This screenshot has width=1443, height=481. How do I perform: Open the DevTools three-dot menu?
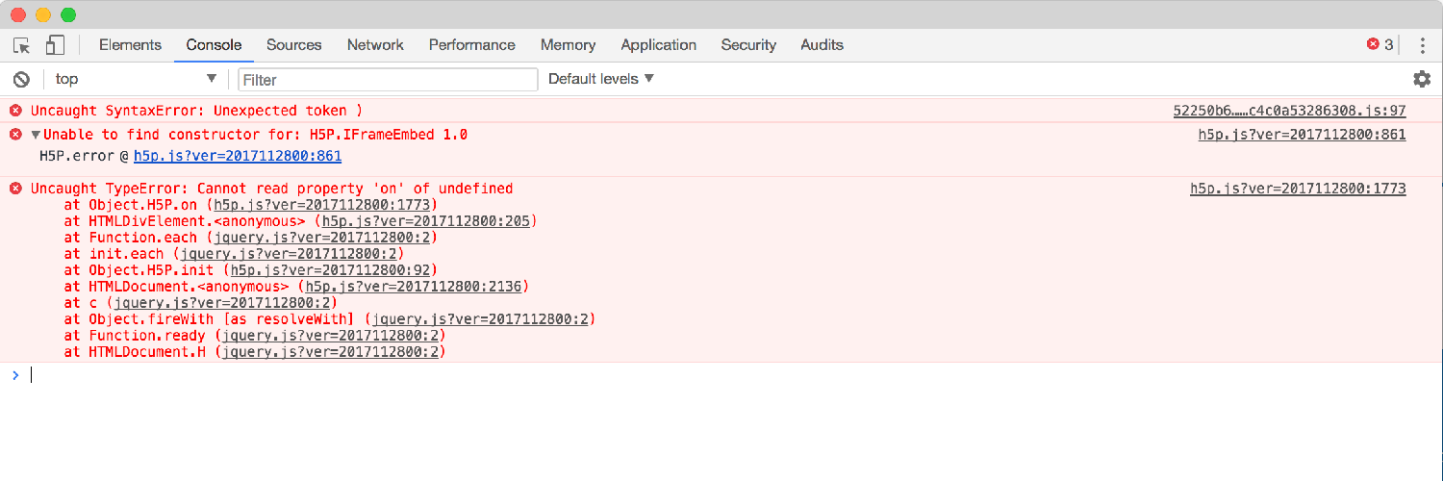[x=1423, y=45]
